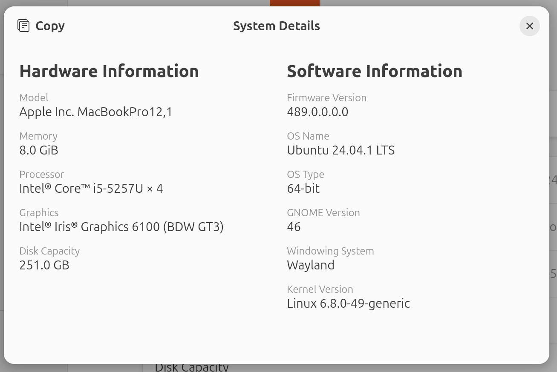Close the System Details dialog
This screenshot has width=557, height=372.
530,26
